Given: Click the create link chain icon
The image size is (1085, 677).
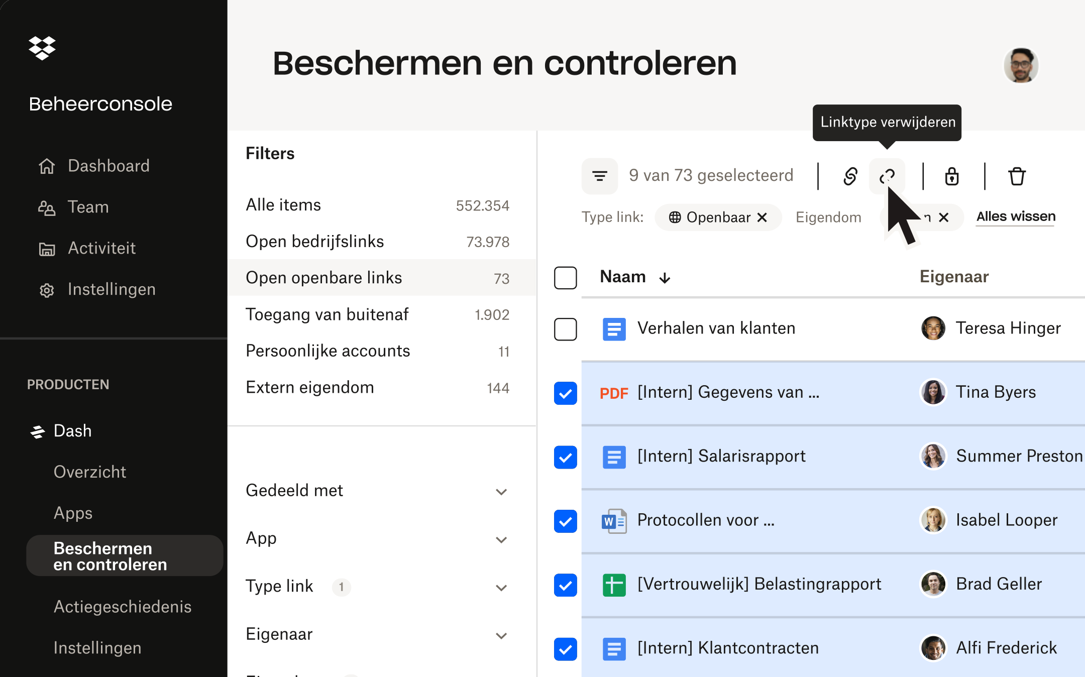Looking at the screenshot, I should point(850,176).
